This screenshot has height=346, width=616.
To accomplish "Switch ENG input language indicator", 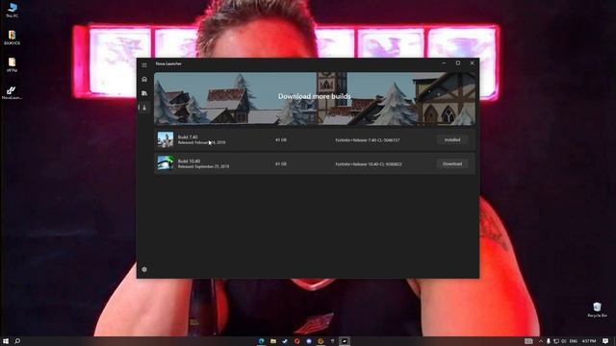I will tap(574, 341).
